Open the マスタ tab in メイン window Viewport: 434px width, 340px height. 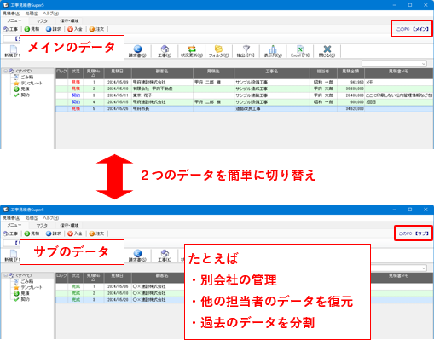pyautogui.click(x=42, y=21)
